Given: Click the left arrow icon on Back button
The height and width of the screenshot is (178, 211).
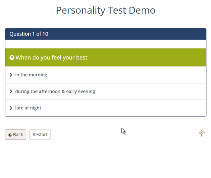Looking at the screenshot, I should (x=10, y=135).
